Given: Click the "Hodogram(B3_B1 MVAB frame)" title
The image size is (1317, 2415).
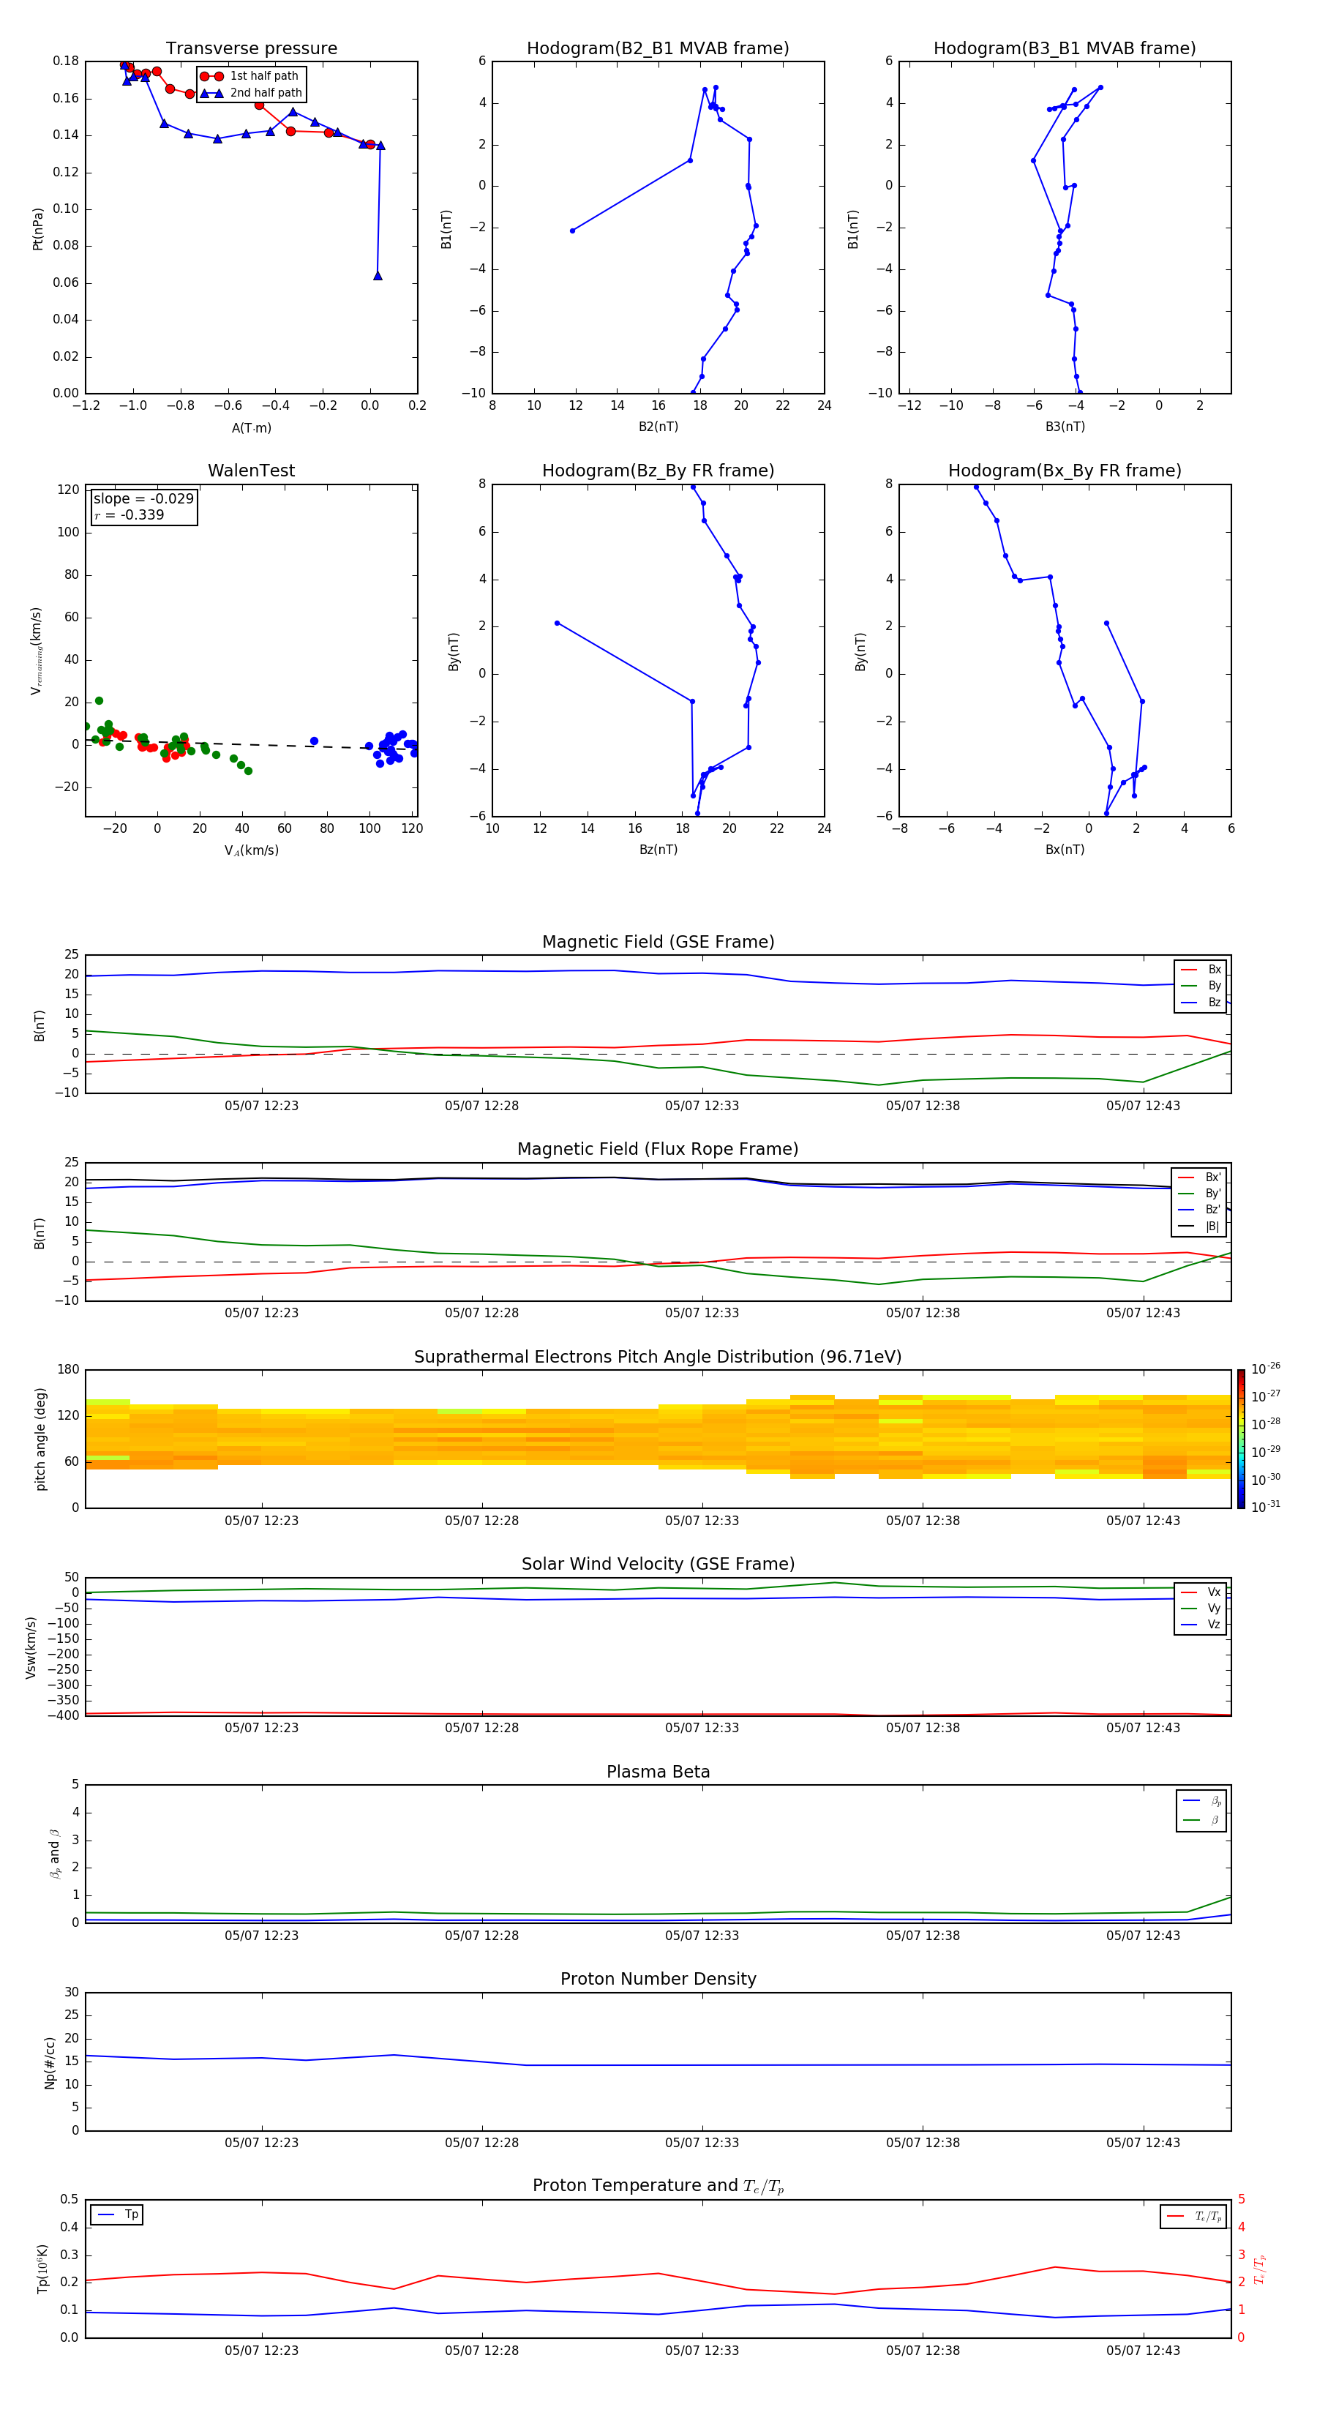Looking at the screenshot, I should coord(1064,49).
